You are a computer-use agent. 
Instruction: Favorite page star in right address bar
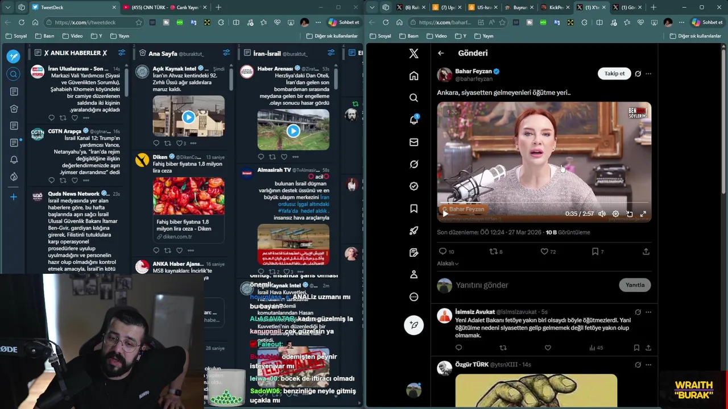tap(502, 22)
